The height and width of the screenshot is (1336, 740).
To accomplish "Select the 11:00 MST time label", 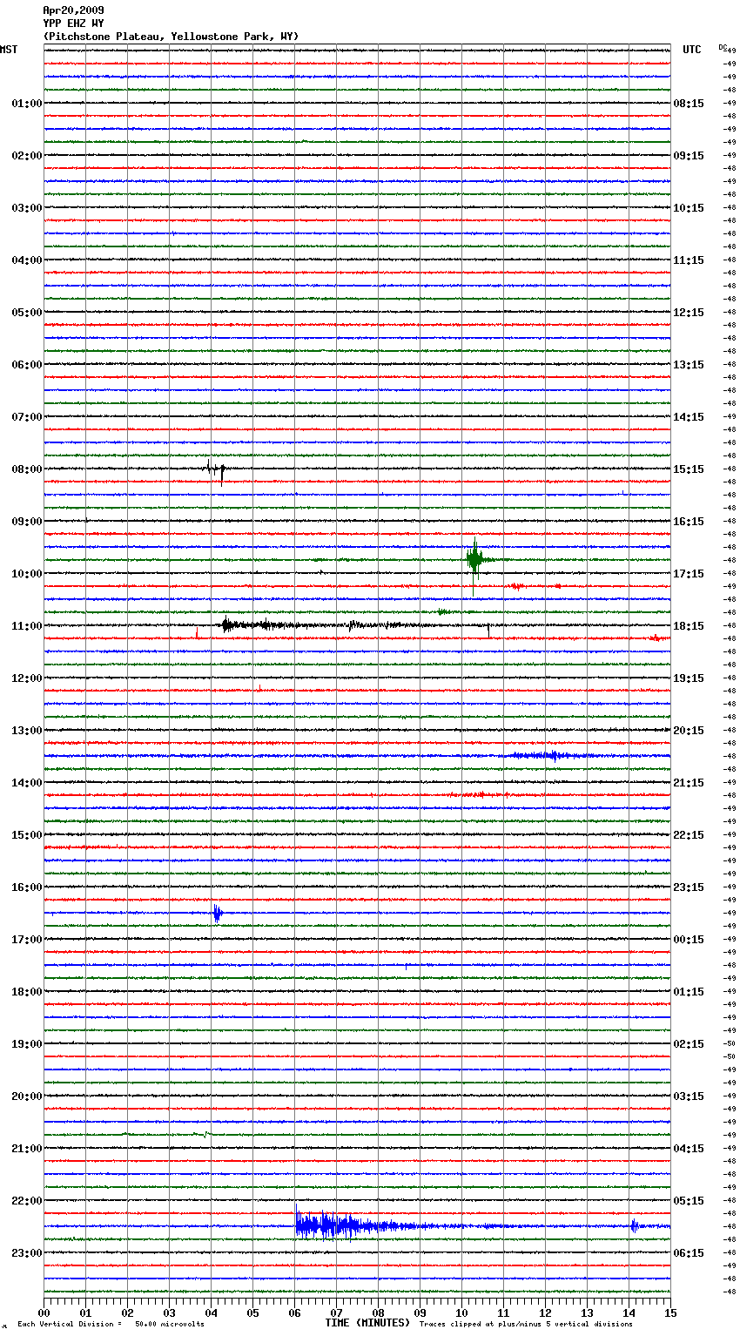I will 27,626.
